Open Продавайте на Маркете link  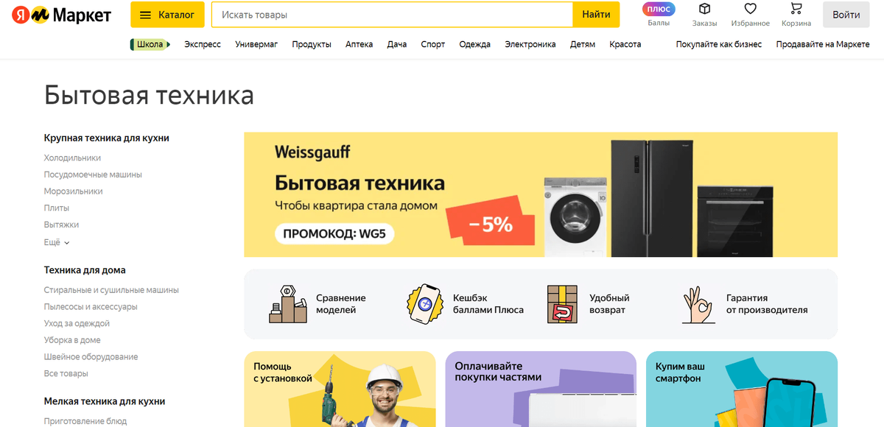pyautogui.click(x=823, y=44)
